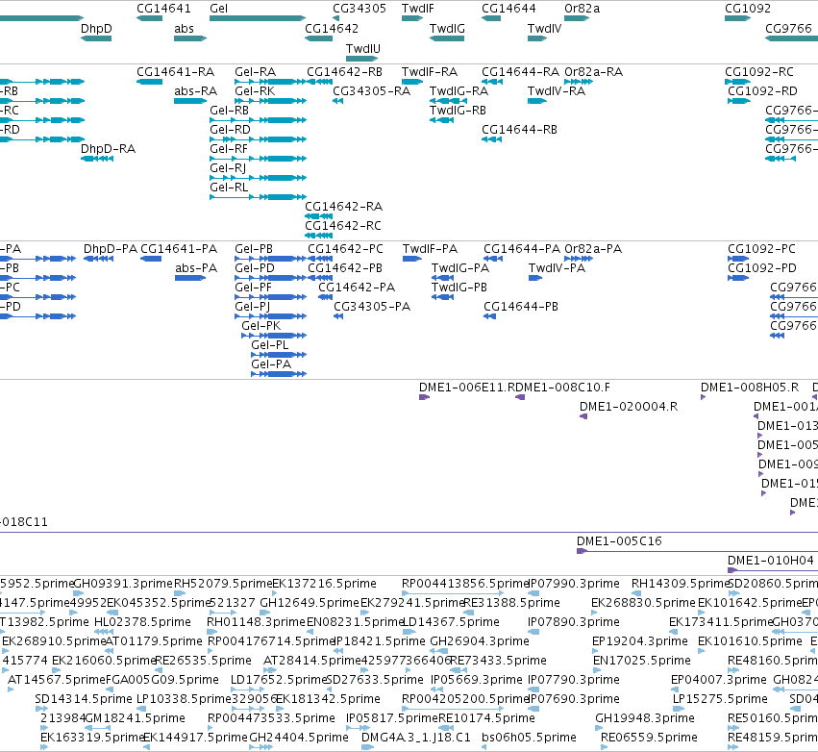
Task: Select the Gel-PB protein label
Action: [x=254, y=249]
